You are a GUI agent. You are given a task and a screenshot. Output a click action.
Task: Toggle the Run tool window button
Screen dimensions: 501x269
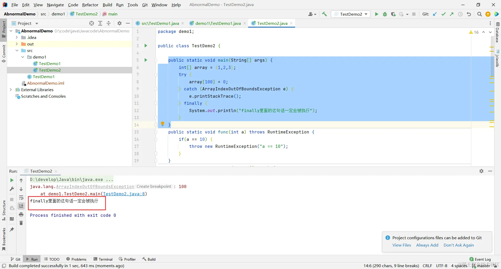click(32, 259)
